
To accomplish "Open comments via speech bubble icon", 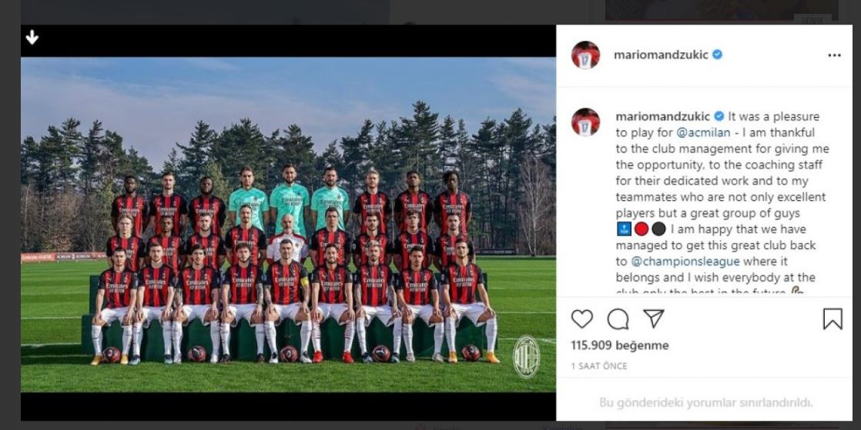I will 618,318.
